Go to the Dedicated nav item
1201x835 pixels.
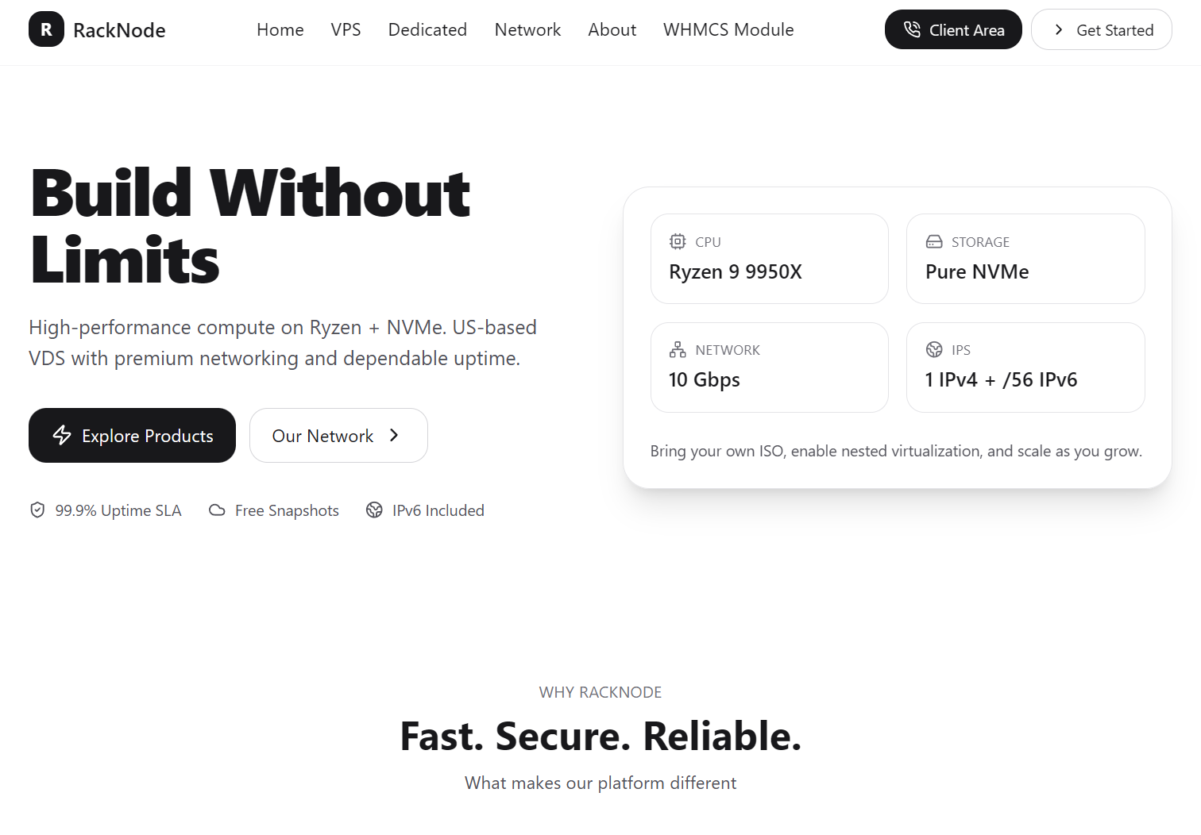[427, 29]
